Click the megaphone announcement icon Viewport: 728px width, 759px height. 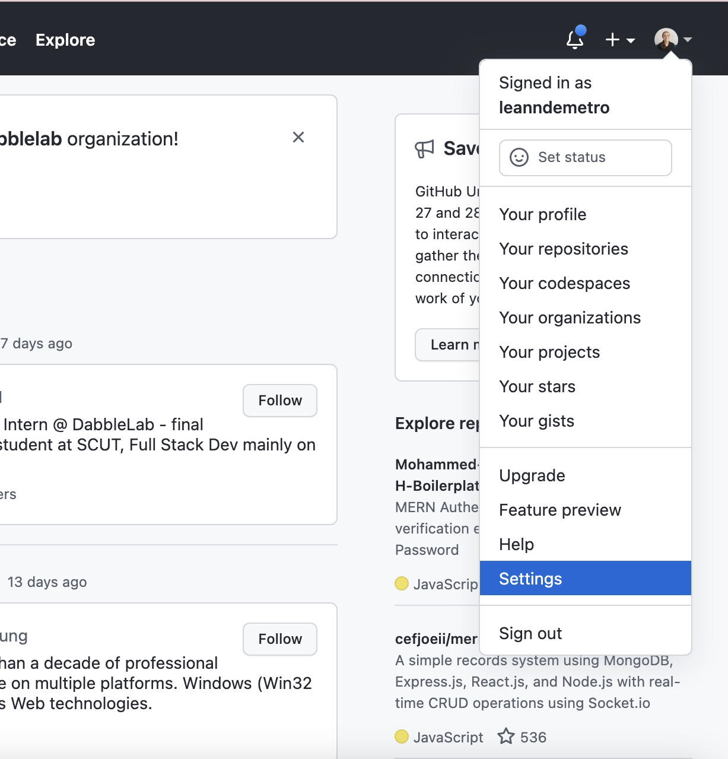pyautogui.click(x=424, y=148)
